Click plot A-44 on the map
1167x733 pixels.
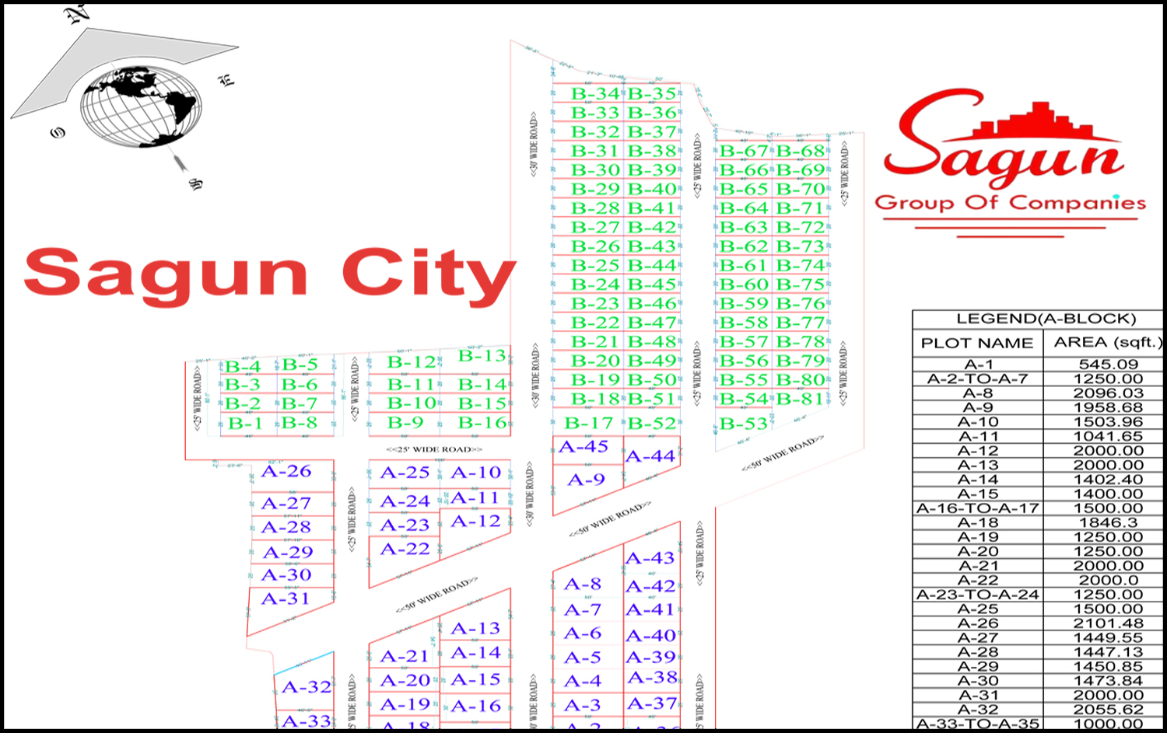650,456
